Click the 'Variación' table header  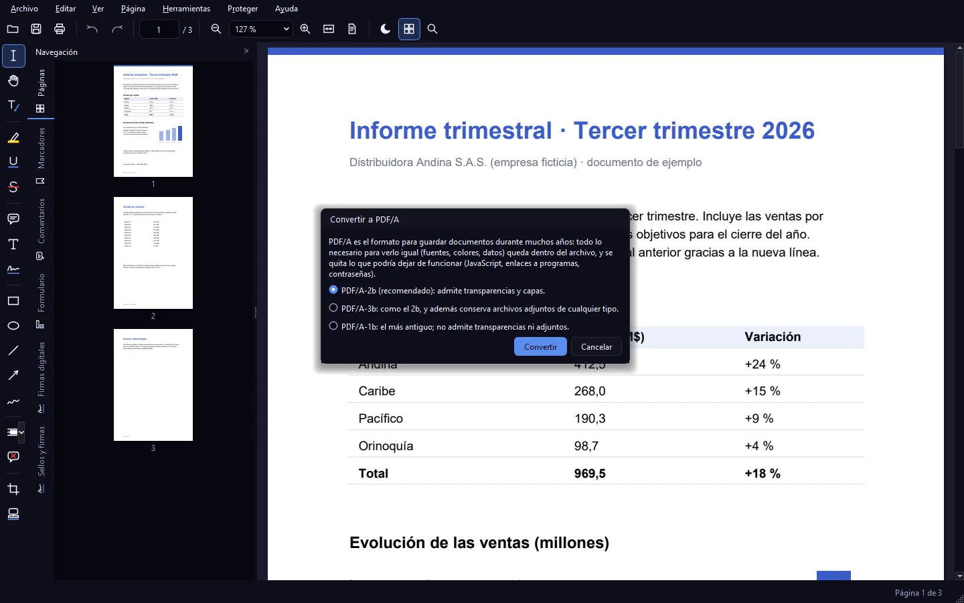coord(773,336)
